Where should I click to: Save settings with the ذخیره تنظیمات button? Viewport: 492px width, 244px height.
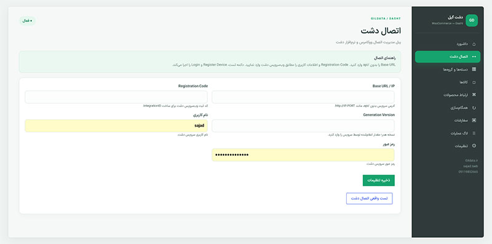click(x=379, y=180)
